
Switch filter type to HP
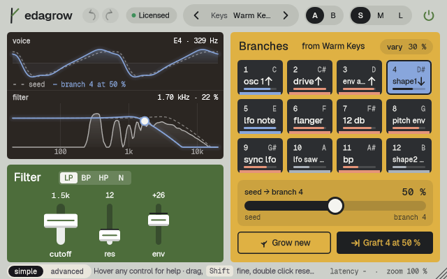103,178
